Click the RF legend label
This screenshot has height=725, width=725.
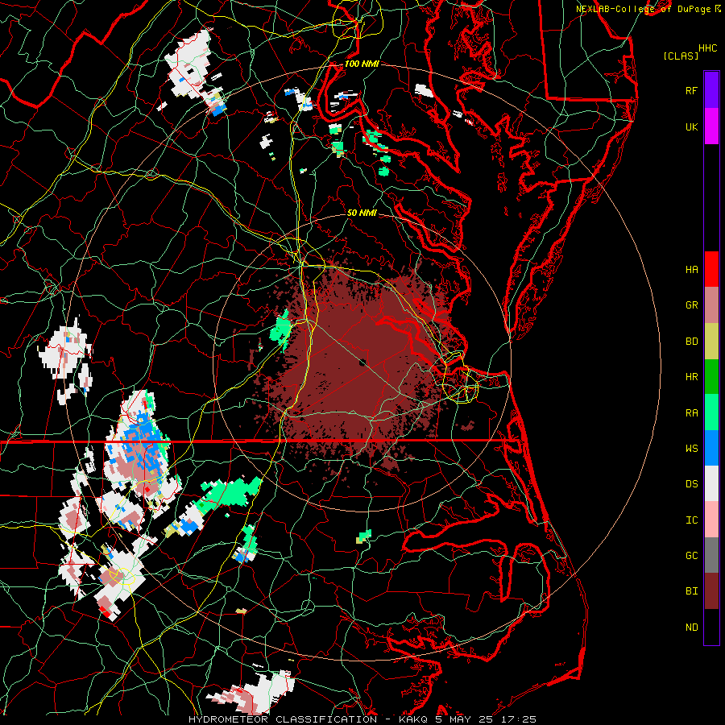[692, 90]
